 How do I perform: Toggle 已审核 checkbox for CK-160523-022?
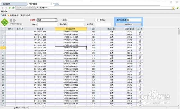click(x=140, y=37)
